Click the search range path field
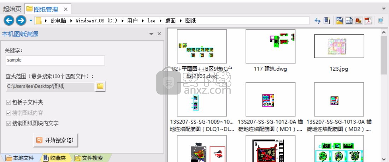This screenshot has height=162, width=389. 50,86
